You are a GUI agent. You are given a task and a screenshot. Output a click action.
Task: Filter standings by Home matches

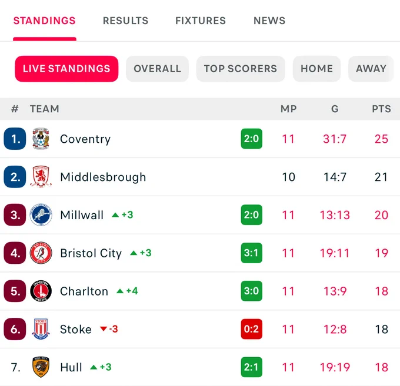[x=316, y=69]
